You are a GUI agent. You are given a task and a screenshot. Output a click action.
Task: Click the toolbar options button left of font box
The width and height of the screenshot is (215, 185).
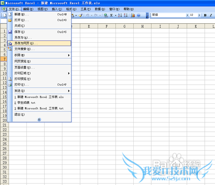(x=147, y=15)
